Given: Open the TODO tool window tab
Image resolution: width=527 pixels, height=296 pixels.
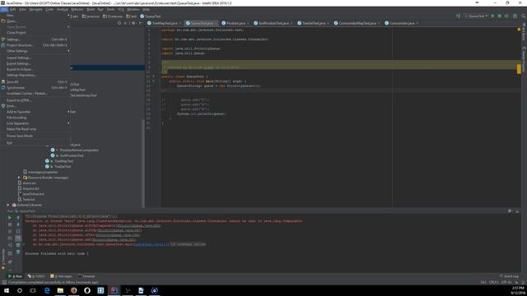Looking at the screenshot, I should coord(36,276).
